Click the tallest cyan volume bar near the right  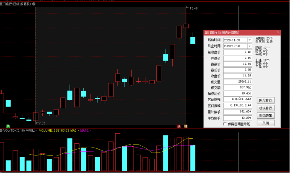point(166,153)
